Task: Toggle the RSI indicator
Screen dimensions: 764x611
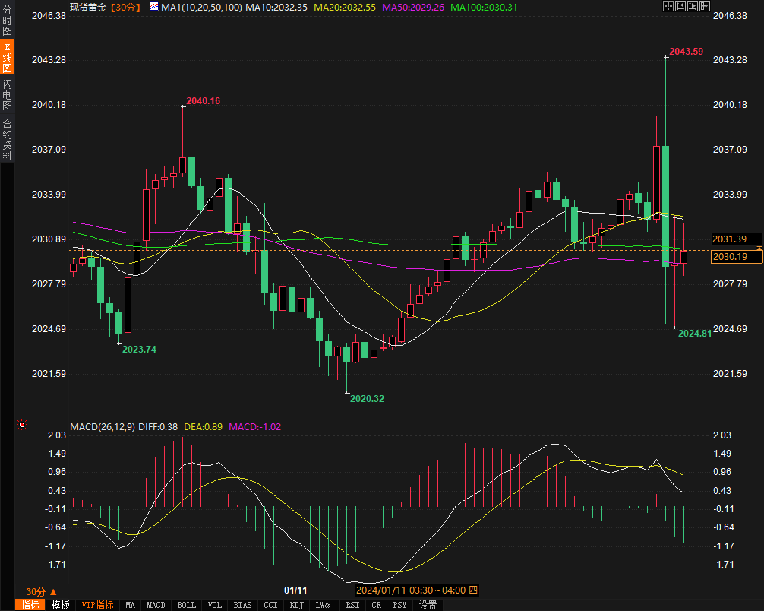Action: coord(352,605)
